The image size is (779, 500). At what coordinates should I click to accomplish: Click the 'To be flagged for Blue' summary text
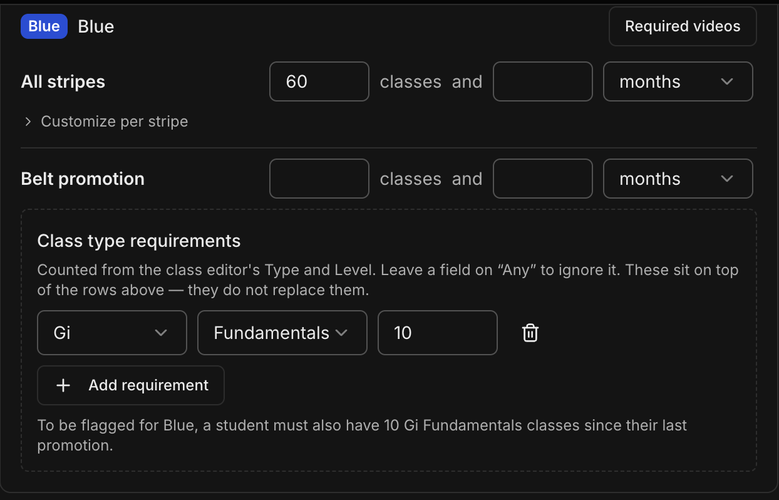[x=362, y=435]
